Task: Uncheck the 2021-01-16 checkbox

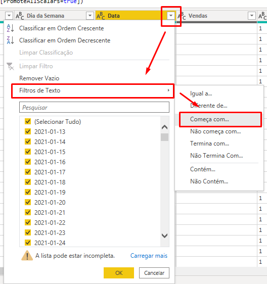Action: (x=28, y=162)
